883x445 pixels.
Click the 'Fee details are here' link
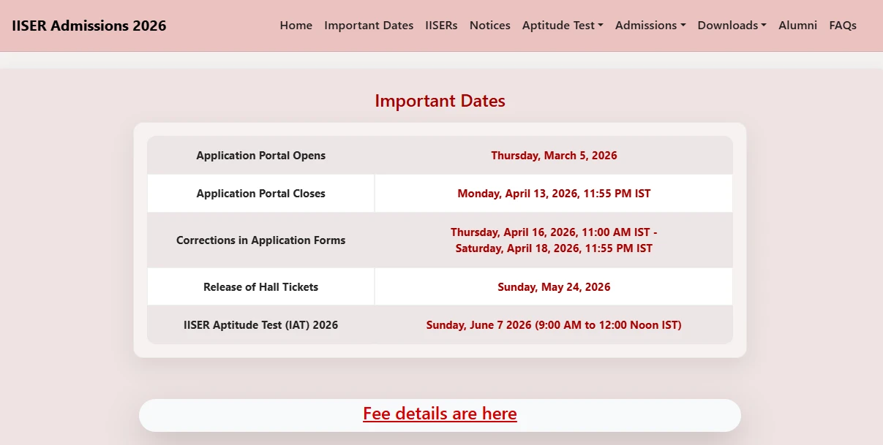[440, 414]
